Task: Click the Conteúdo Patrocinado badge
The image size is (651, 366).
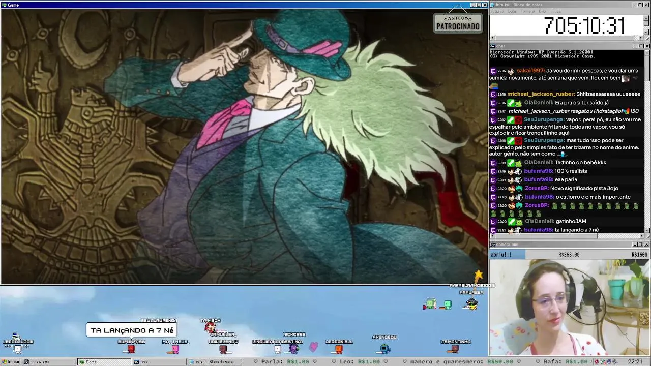Action: (458, 22)
